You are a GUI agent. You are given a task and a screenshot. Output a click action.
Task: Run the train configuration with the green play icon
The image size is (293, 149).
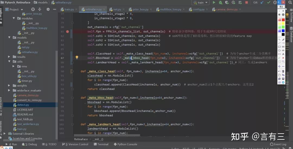[214, 2]
